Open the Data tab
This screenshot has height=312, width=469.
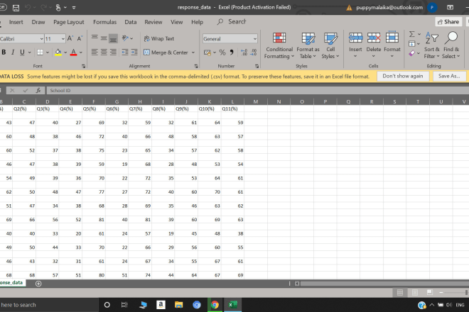(131, 22)
